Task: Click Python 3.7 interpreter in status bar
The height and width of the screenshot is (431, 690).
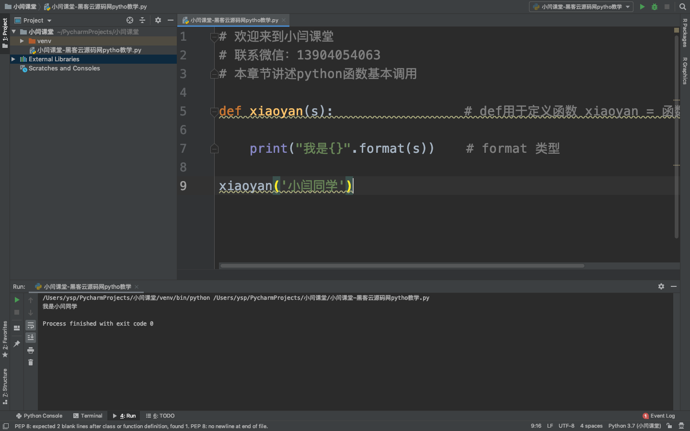Action: point(634,426)
